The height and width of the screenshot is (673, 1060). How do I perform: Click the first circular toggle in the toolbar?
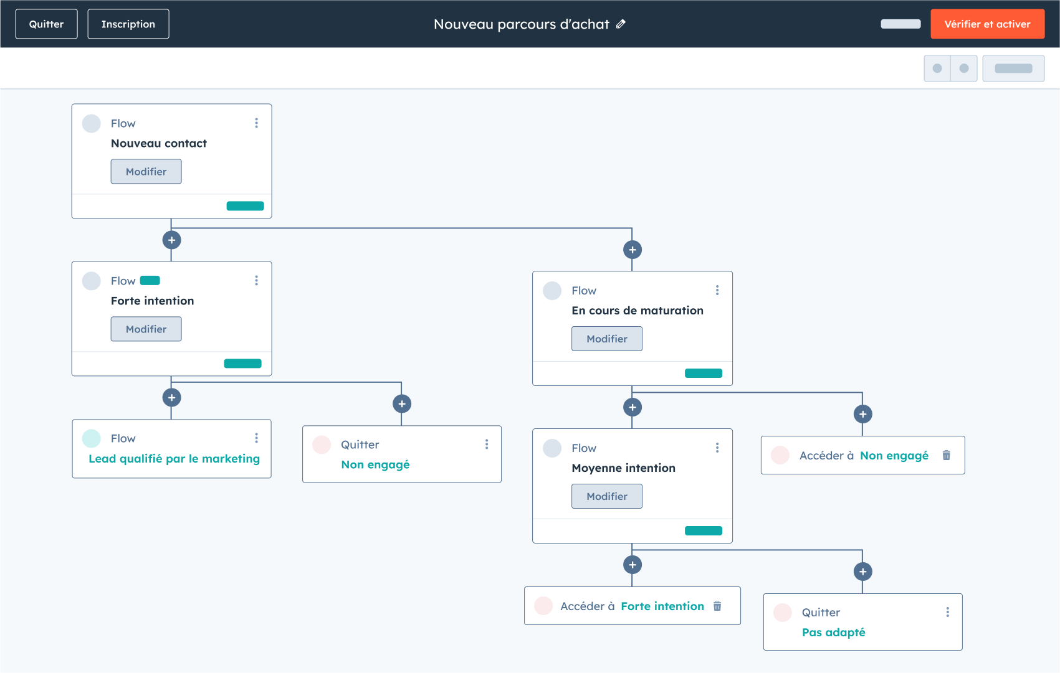(x=937, y=68)
